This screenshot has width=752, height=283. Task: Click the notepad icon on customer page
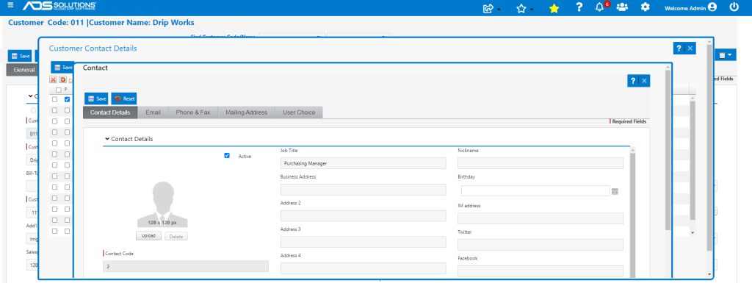(x=722, y=56)
